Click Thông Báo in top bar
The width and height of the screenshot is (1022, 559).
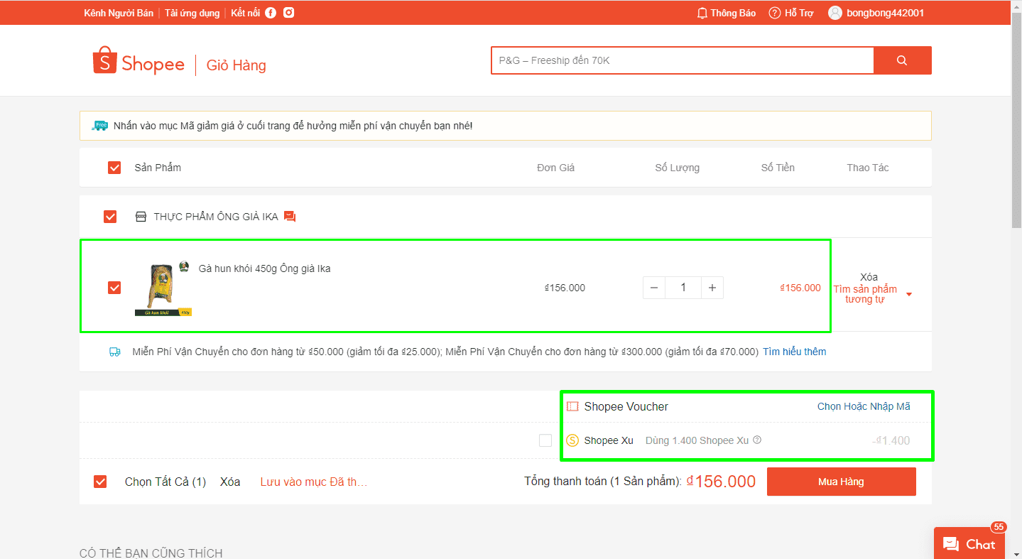pos(733,13)
